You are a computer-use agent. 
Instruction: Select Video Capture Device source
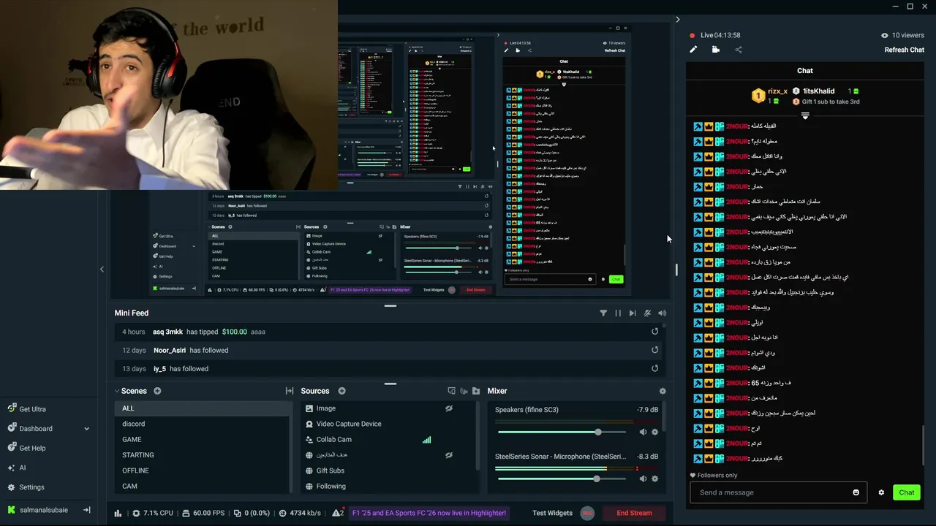(x=349, y=424)
